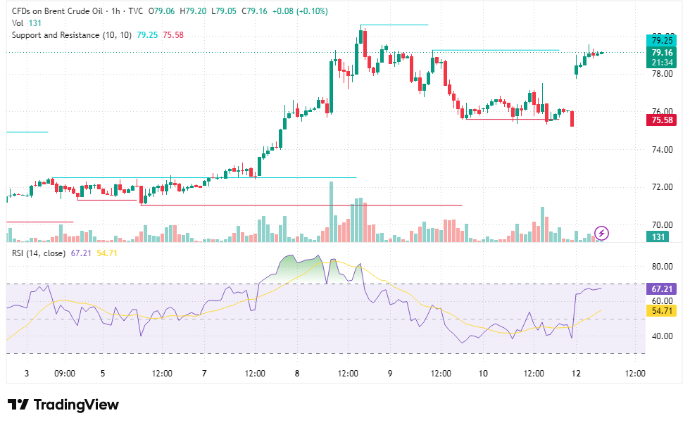Click the purple 67.21 RSI value tag

tap(661, 288)
